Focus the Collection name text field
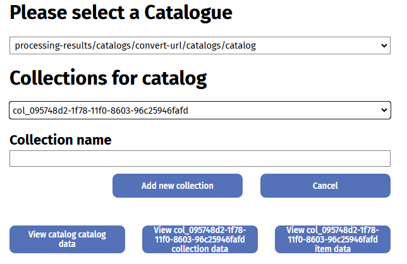Viewport: 407px width, 264px height. click(x=200, y=159)
